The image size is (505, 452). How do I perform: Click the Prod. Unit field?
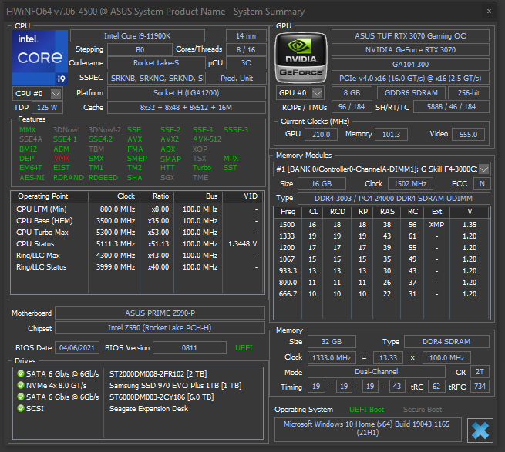(237, 79)
